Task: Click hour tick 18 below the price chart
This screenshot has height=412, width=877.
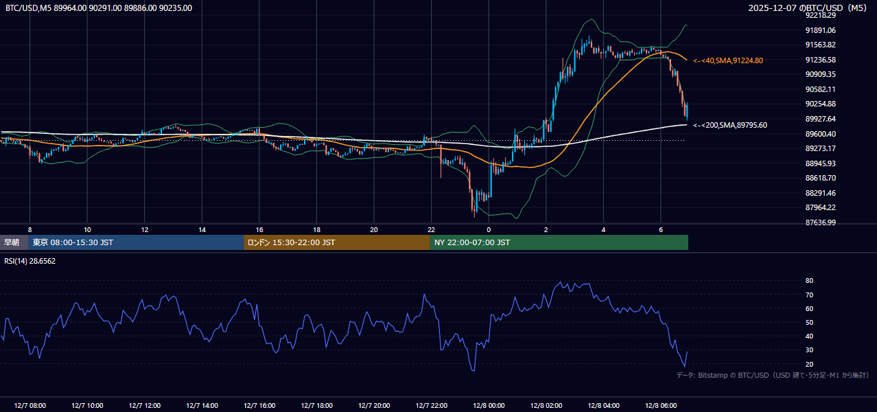Action: (x=316, y=229)
